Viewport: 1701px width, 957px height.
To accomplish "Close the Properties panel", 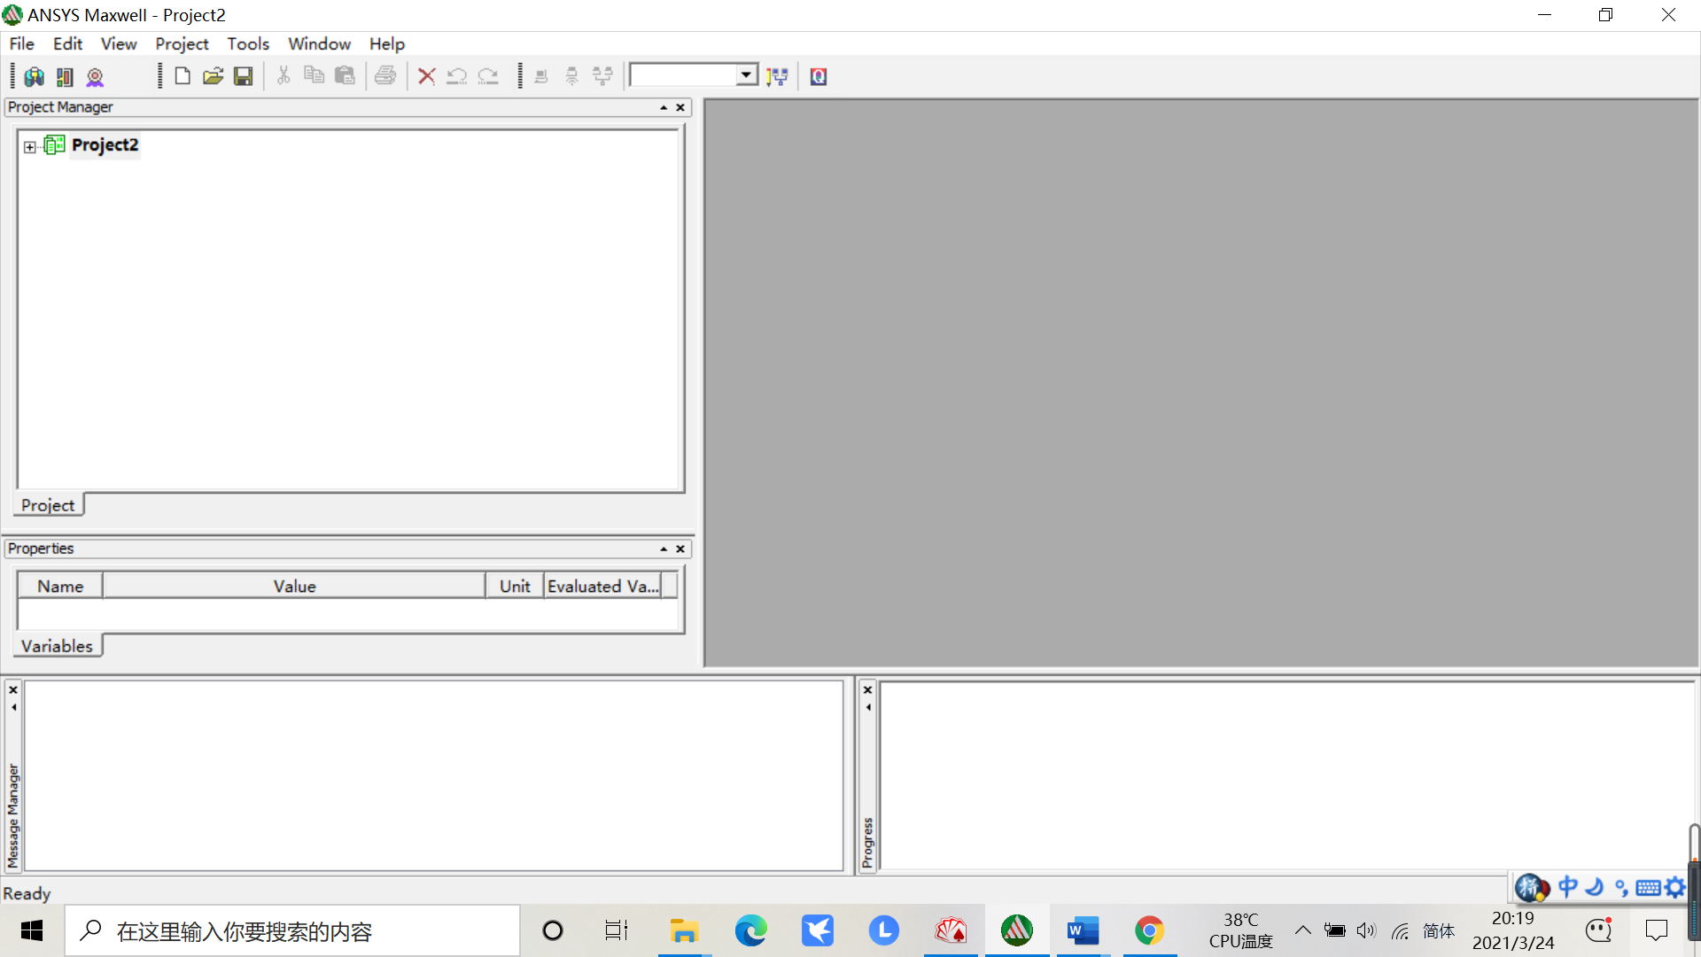I will pos(680,549).
